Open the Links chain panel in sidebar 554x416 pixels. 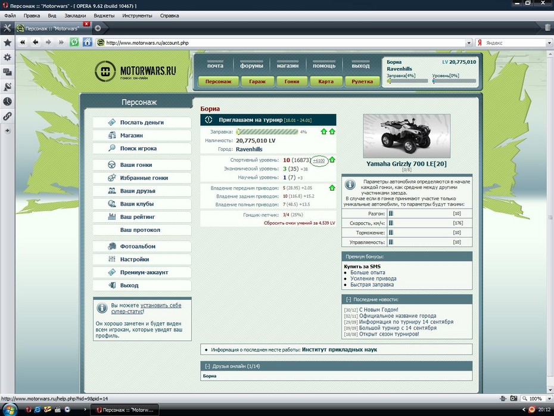pos(7,116)
